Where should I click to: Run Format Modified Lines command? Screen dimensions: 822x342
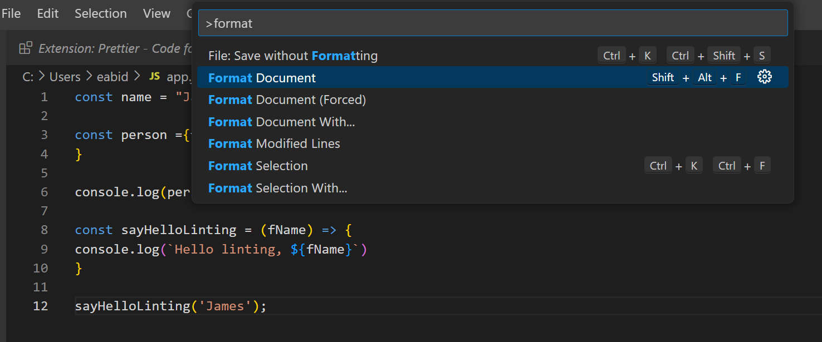[274, 143]
